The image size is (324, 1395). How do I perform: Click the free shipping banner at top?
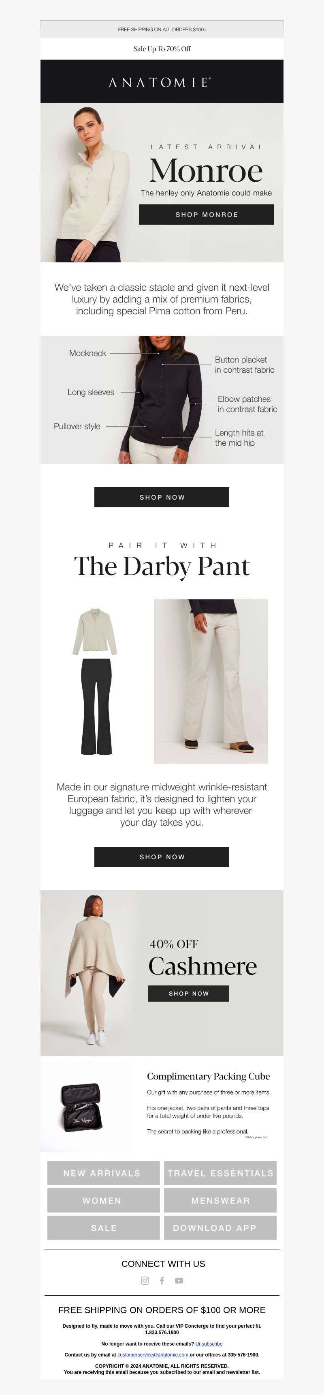[162, 29]
